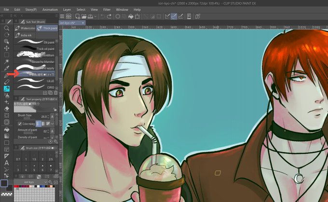Open the CLIP STUDIO support help icon
328x202 pixels.
(198, 16)
